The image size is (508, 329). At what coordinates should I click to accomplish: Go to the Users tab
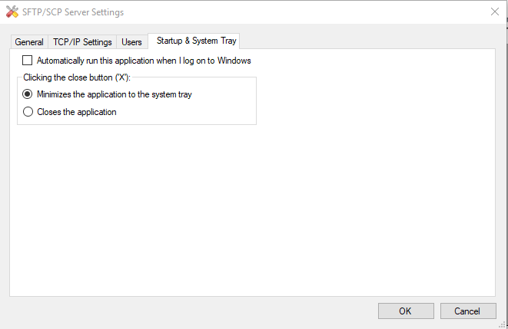point(131,42)
